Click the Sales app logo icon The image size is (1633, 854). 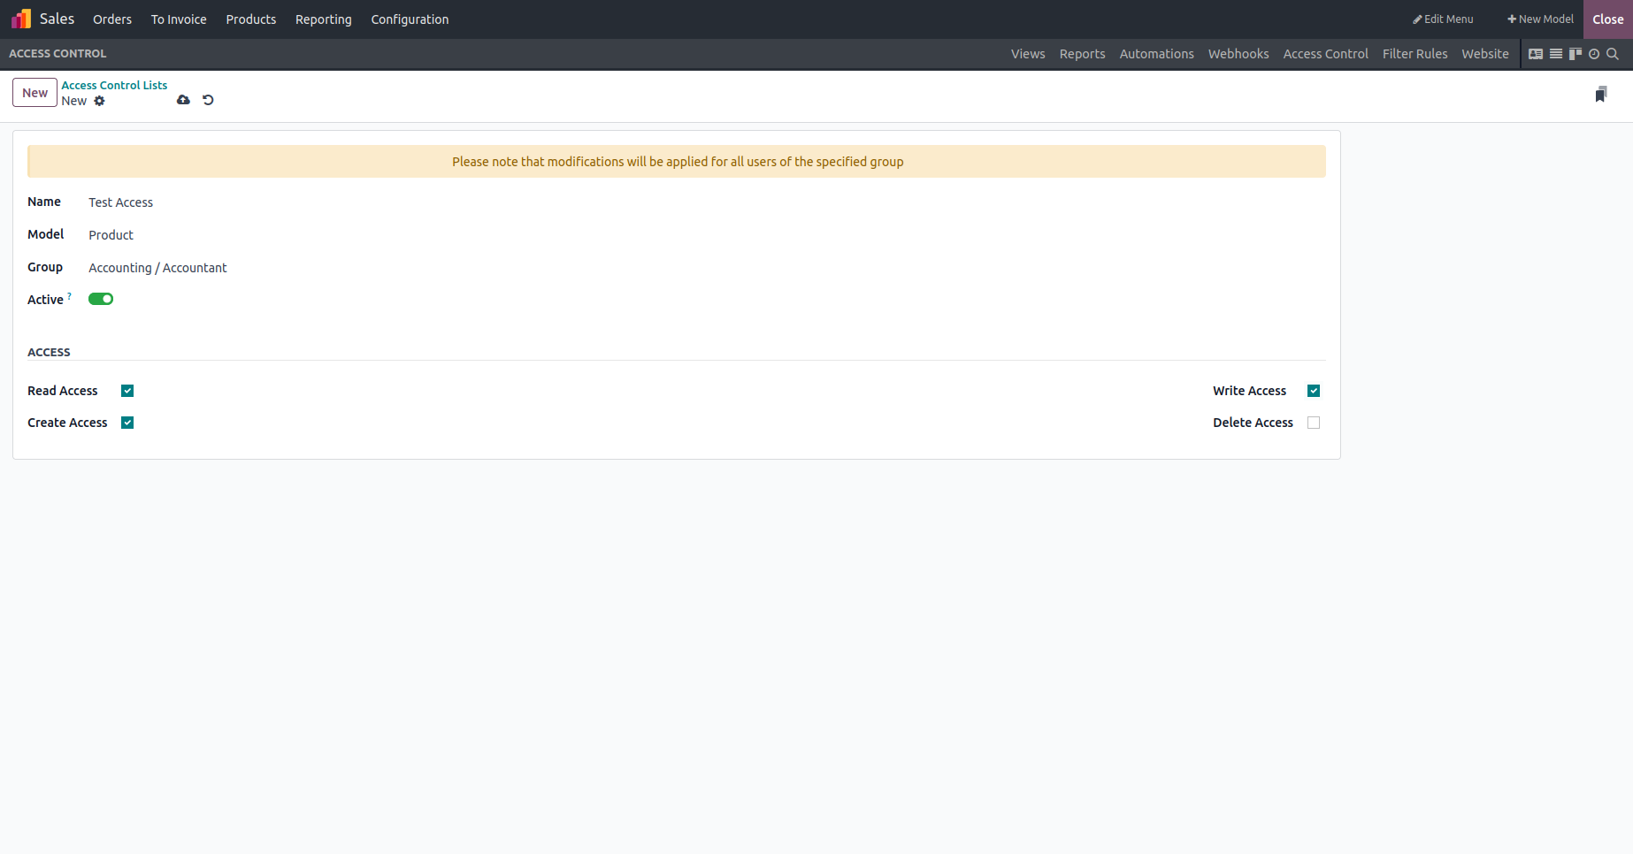[x=21, y=19]
